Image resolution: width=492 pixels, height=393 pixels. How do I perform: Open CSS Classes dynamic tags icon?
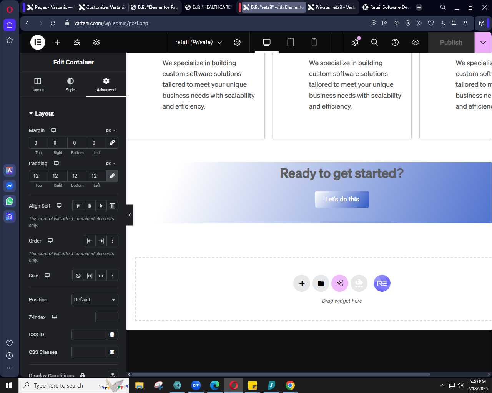click(x=112, y=352)
